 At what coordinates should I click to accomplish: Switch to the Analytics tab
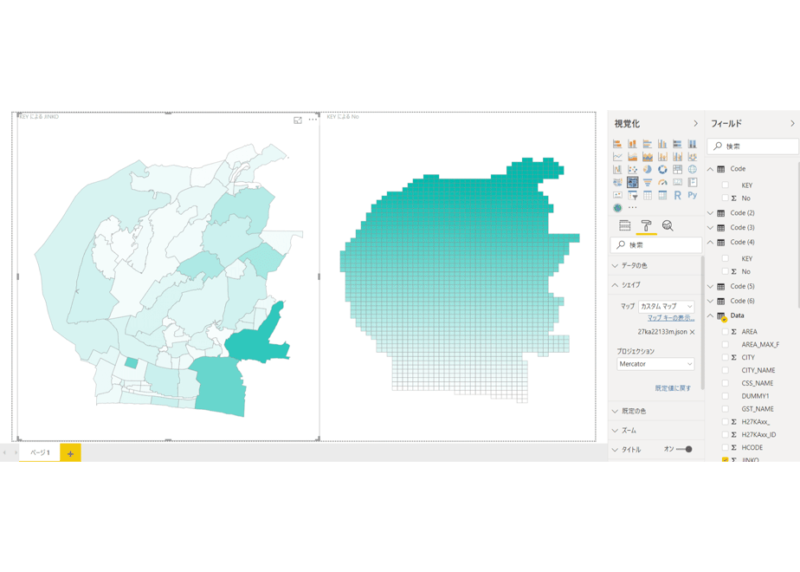click(668, 225)
